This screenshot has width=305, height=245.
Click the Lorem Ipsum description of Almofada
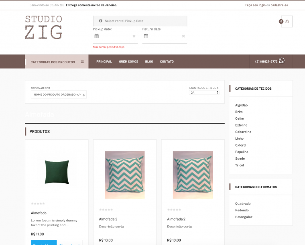coord(54,223)
